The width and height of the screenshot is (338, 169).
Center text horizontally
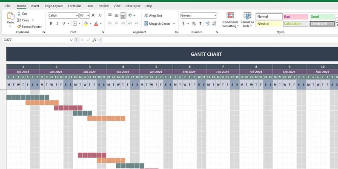click(116, 23)
